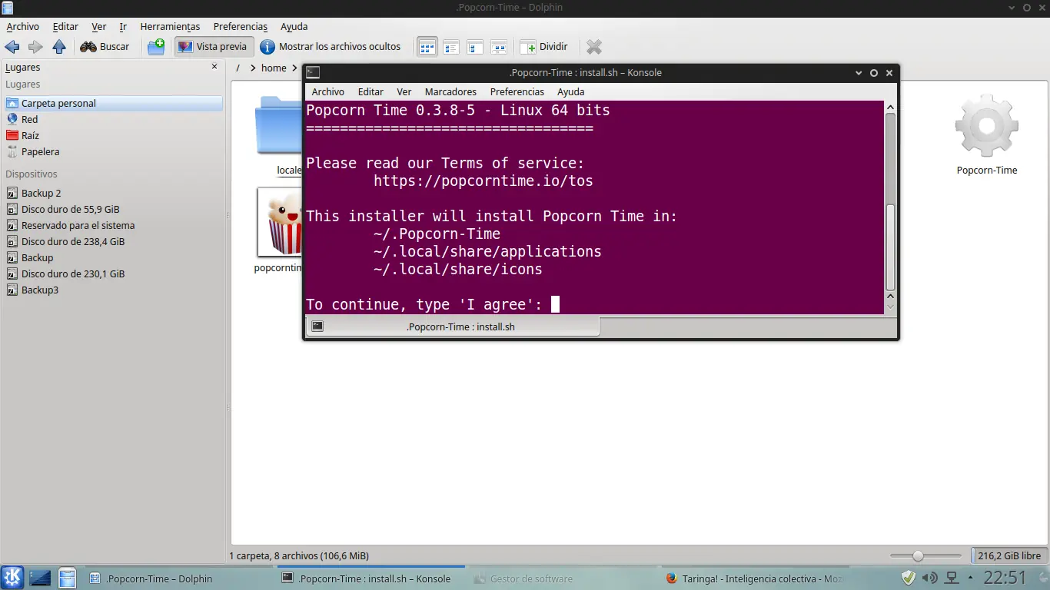The width and height of the screenshot is (1050, 590).
Task: Go forward with Dolphin's grey right arrow
Action: (35, 47)
